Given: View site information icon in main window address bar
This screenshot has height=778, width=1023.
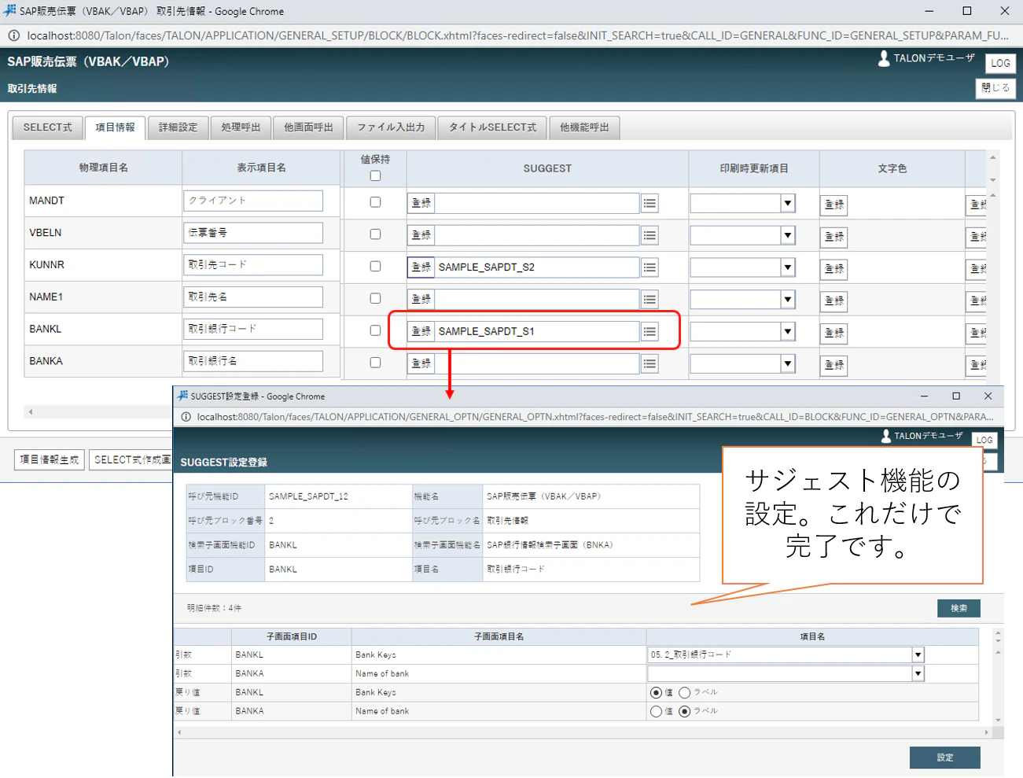Looking at the screenshot, I should [13, 35].
